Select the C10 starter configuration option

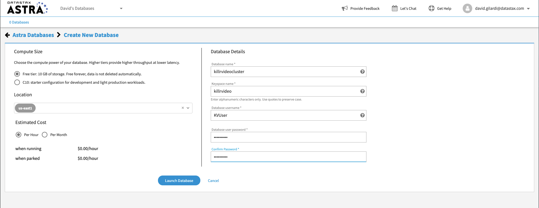click(x=17, y=82)
